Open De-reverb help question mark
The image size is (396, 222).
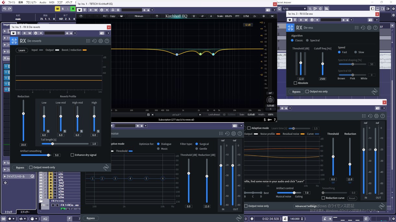coord(107,41)
